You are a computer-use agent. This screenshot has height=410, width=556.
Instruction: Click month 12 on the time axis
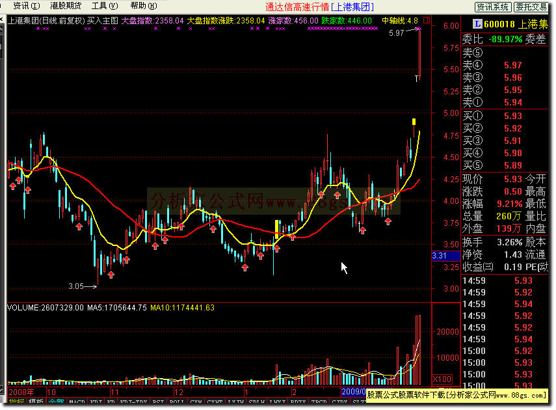(178, 392)
